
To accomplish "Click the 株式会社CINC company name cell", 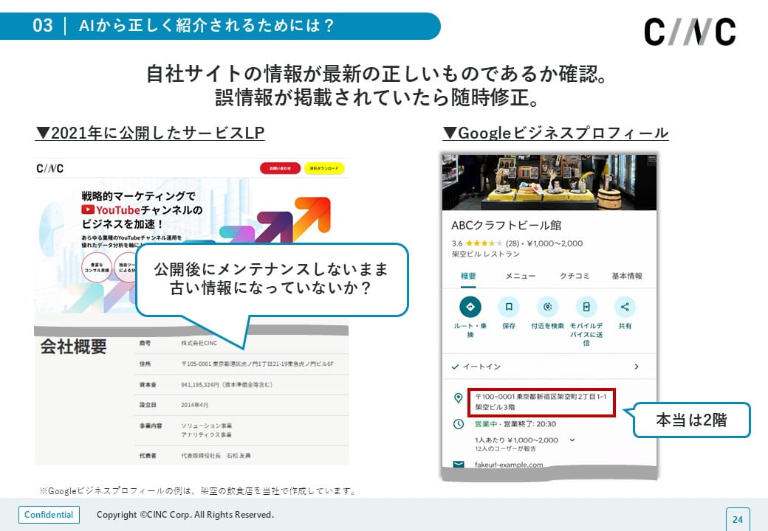I will [199, 343].
